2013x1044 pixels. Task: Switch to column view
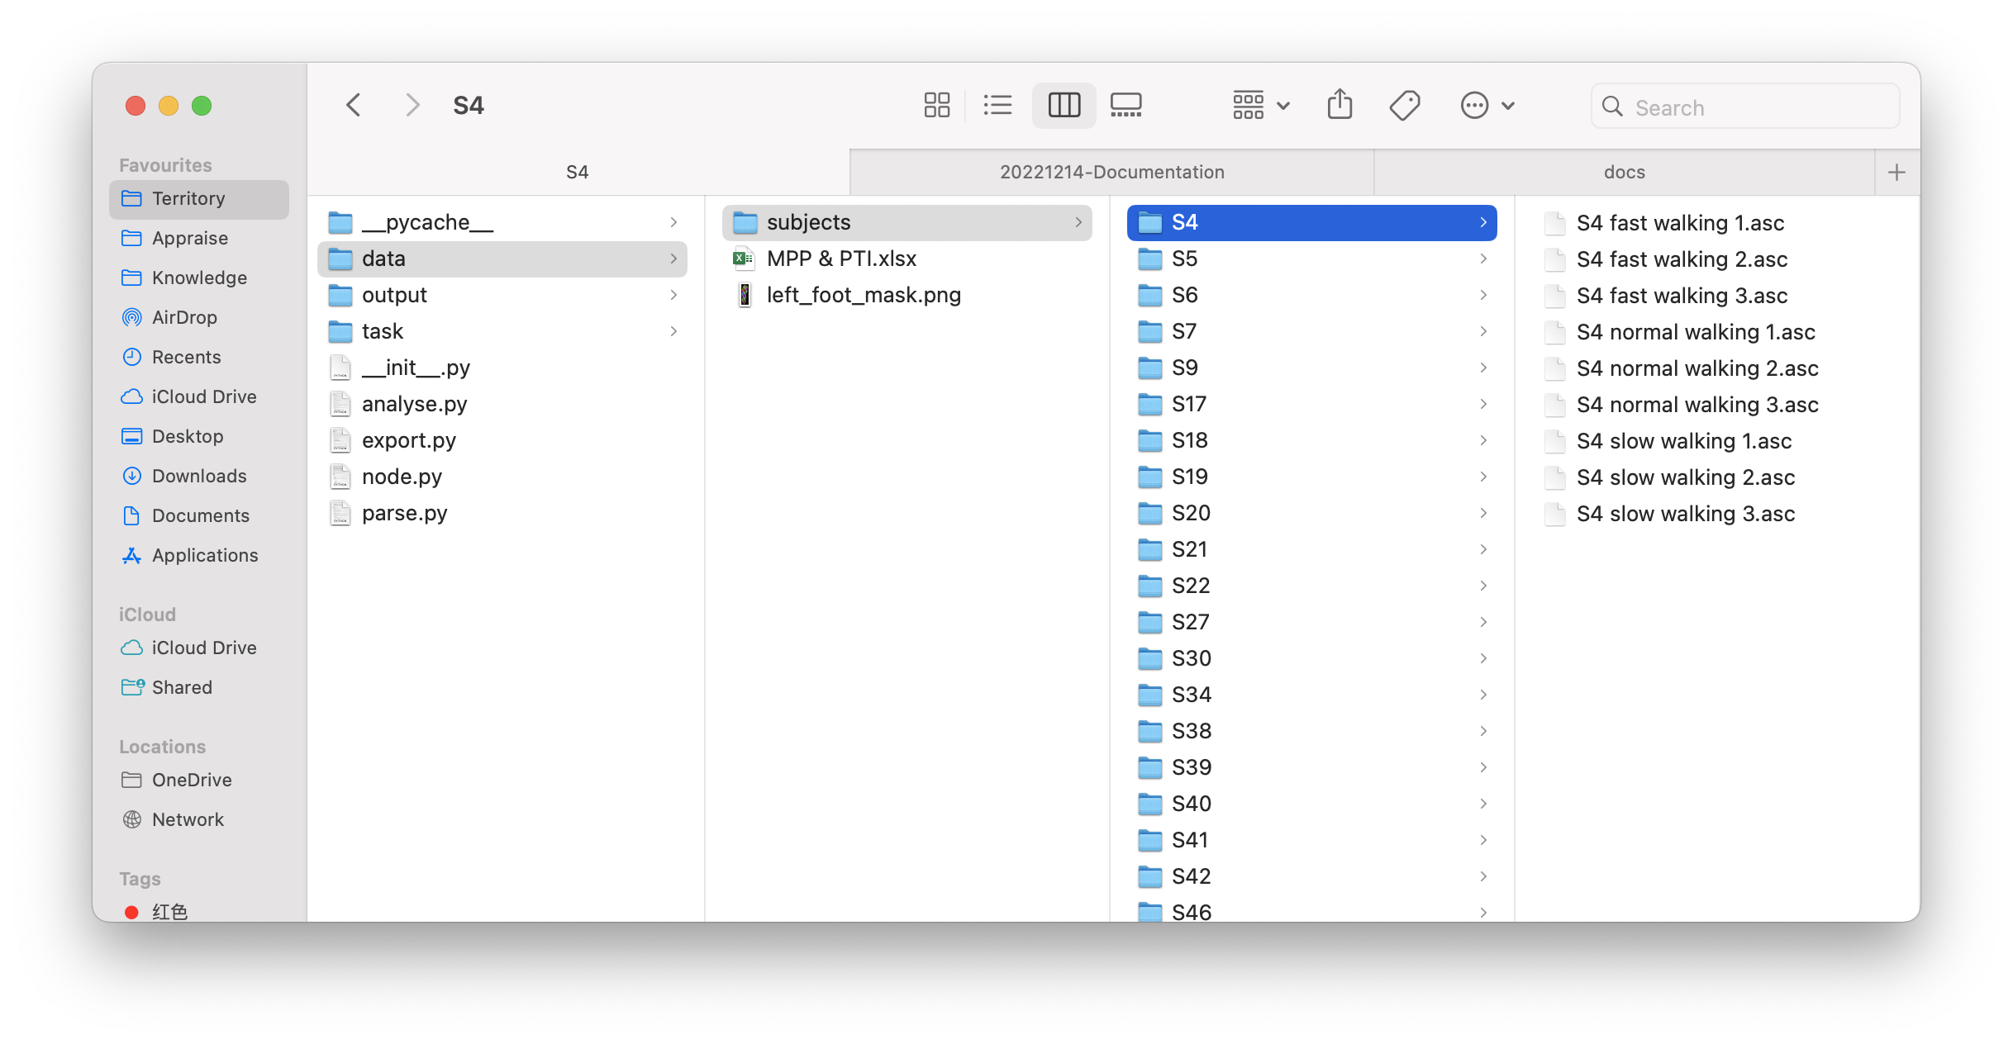tap(1064, 106)
